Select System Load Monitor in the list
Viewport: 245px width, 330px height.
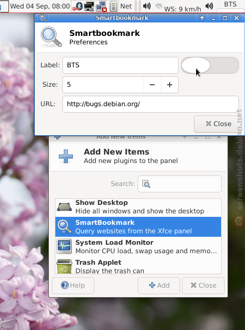coord(138,247)
